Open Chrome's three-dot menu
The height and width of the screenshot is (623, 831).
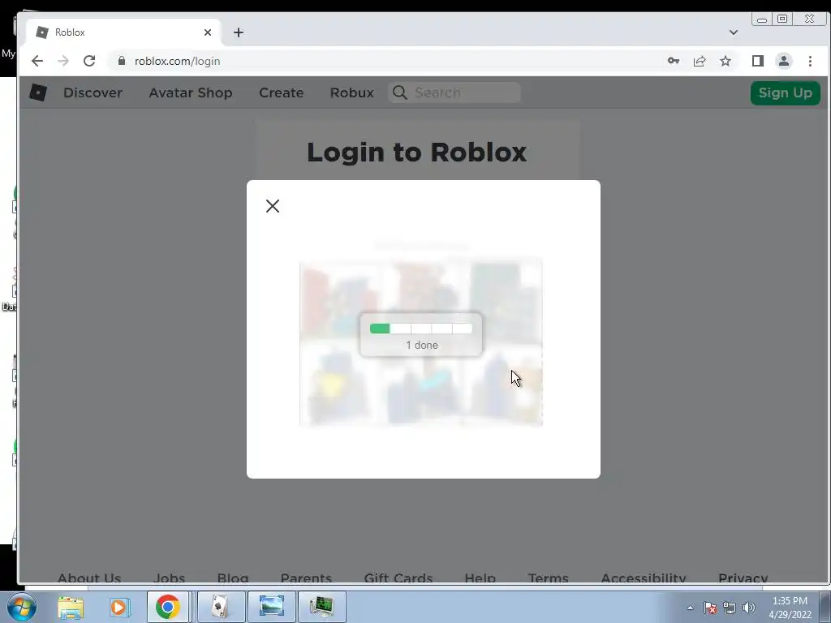click(810, 61)
